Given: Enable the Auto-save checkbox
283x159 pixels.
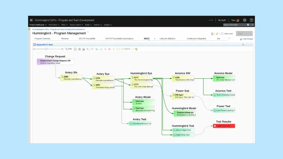Looking at the screenshot, I should click(222, 34).
